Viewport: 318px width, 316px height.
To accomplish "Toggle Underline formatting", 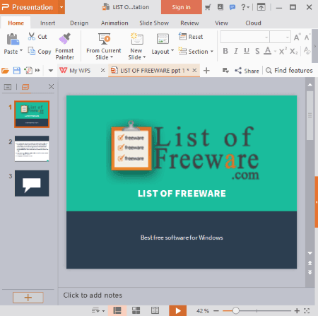I will coord(247,51).
